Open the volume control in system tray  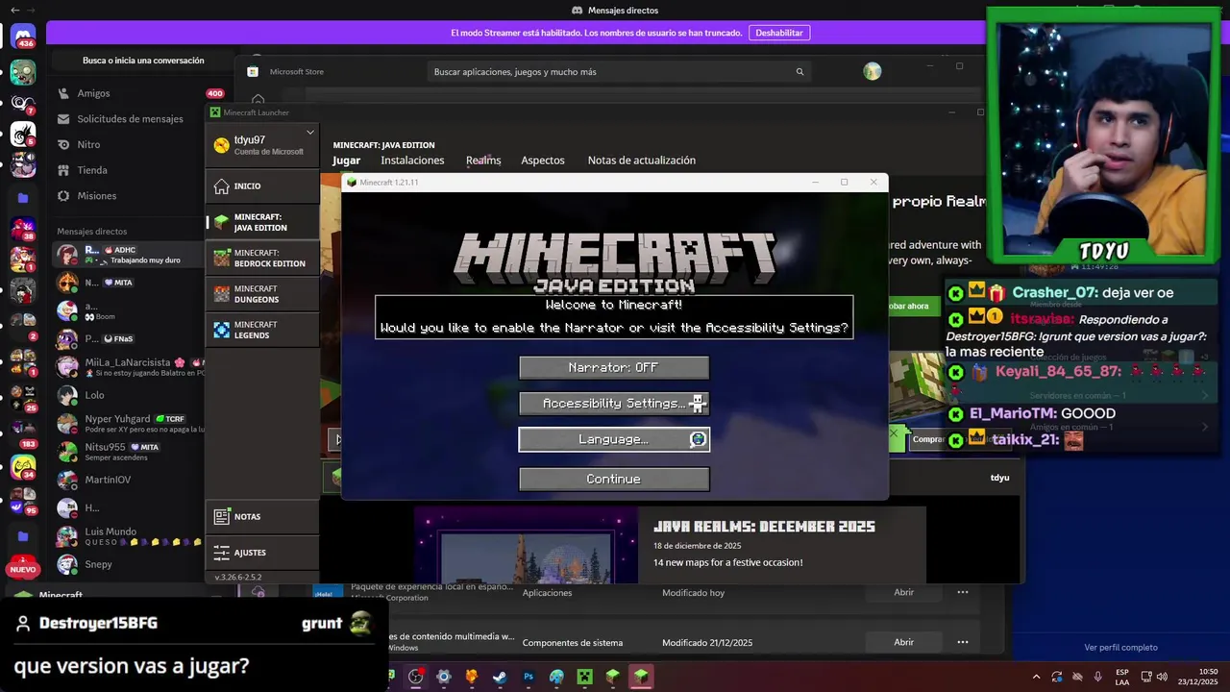[1162, 677]
